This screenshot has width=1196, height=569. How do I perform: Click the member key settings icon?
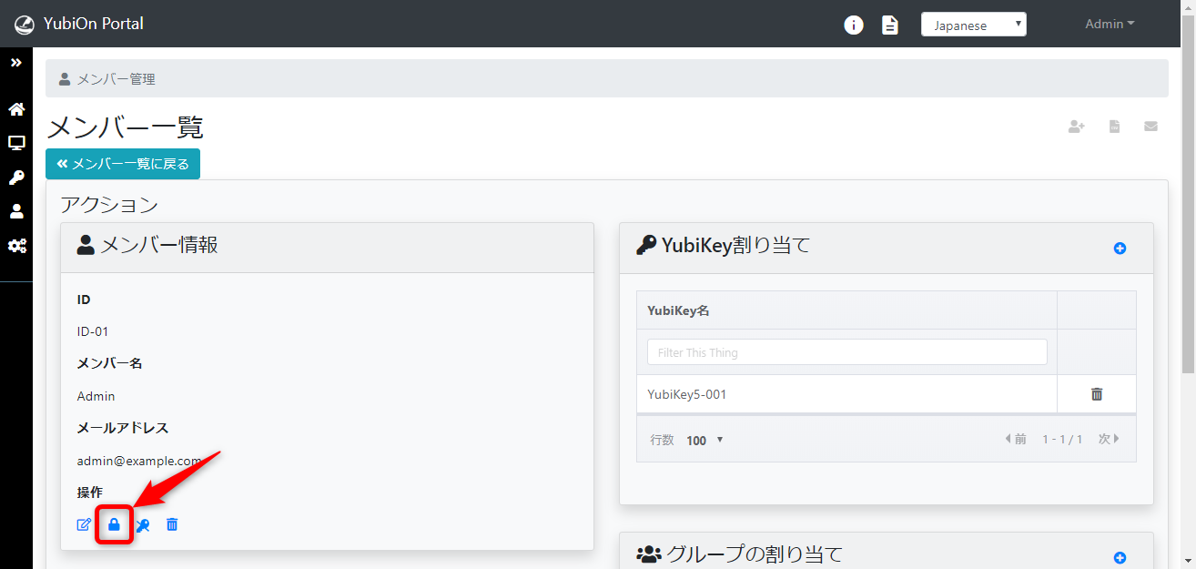pyautogui.click(x=143, y=524)
